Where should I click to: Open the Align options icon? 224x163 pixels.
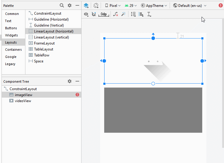[x=141, y=14]
